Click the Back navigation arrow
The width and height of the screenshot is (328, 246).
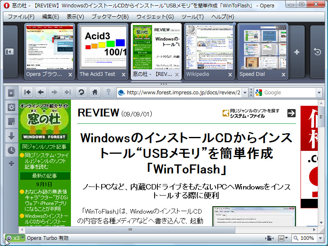tap(41, 93)
